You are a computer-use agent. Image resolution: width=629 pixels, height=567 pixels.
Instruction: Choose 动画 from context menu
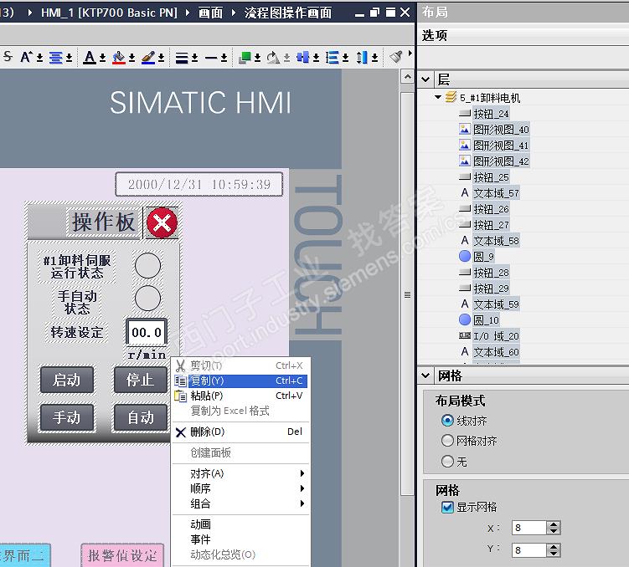[x=240, y=524]
